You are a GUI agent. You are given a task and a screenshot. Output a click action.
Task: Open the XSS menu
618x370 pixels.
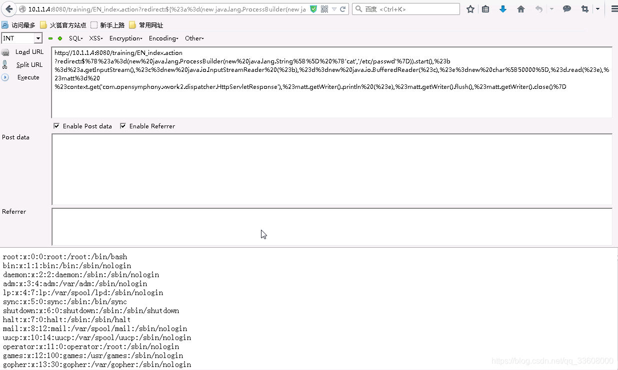coord(96,38)
